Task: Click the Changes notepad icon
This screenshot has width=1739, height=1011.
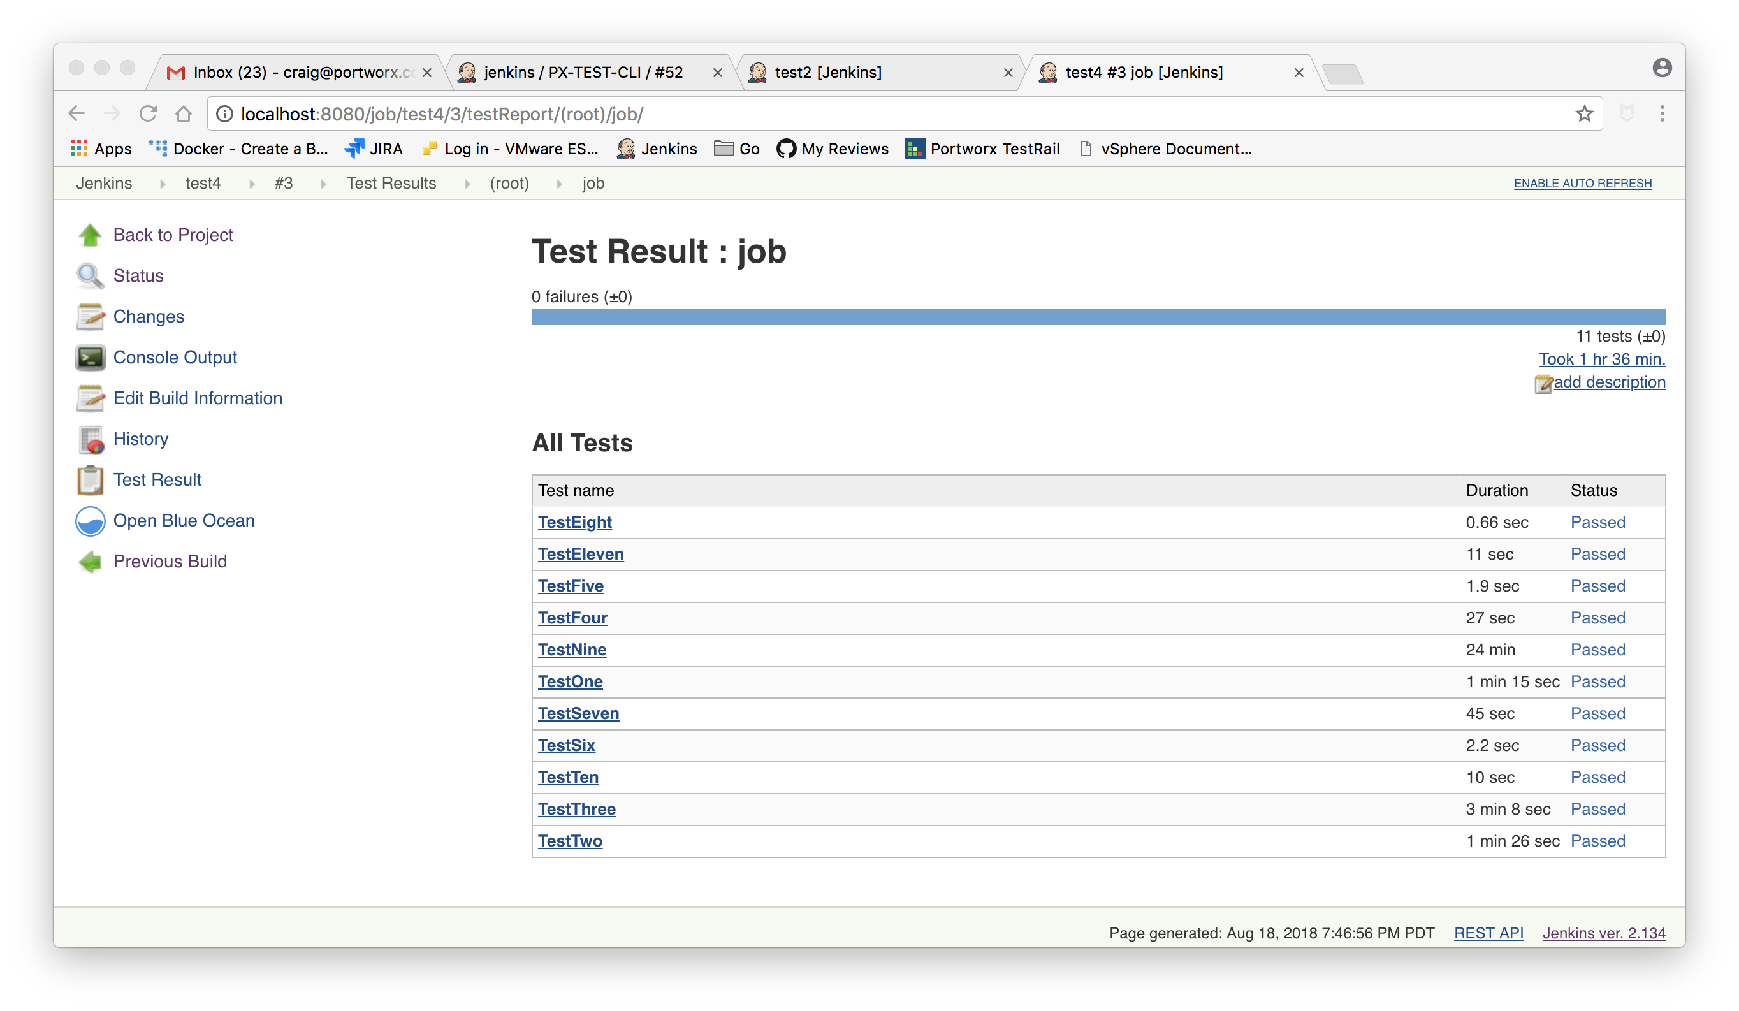Action: (x=90, y=317)
